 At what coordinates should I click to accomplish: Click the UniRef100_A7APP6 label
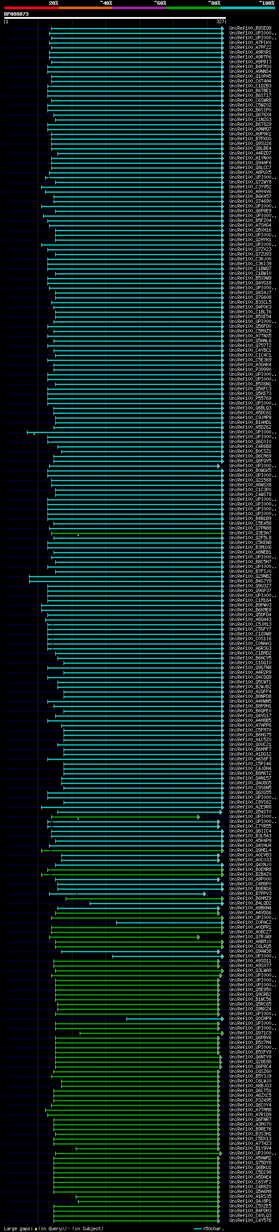pos(250,725)
